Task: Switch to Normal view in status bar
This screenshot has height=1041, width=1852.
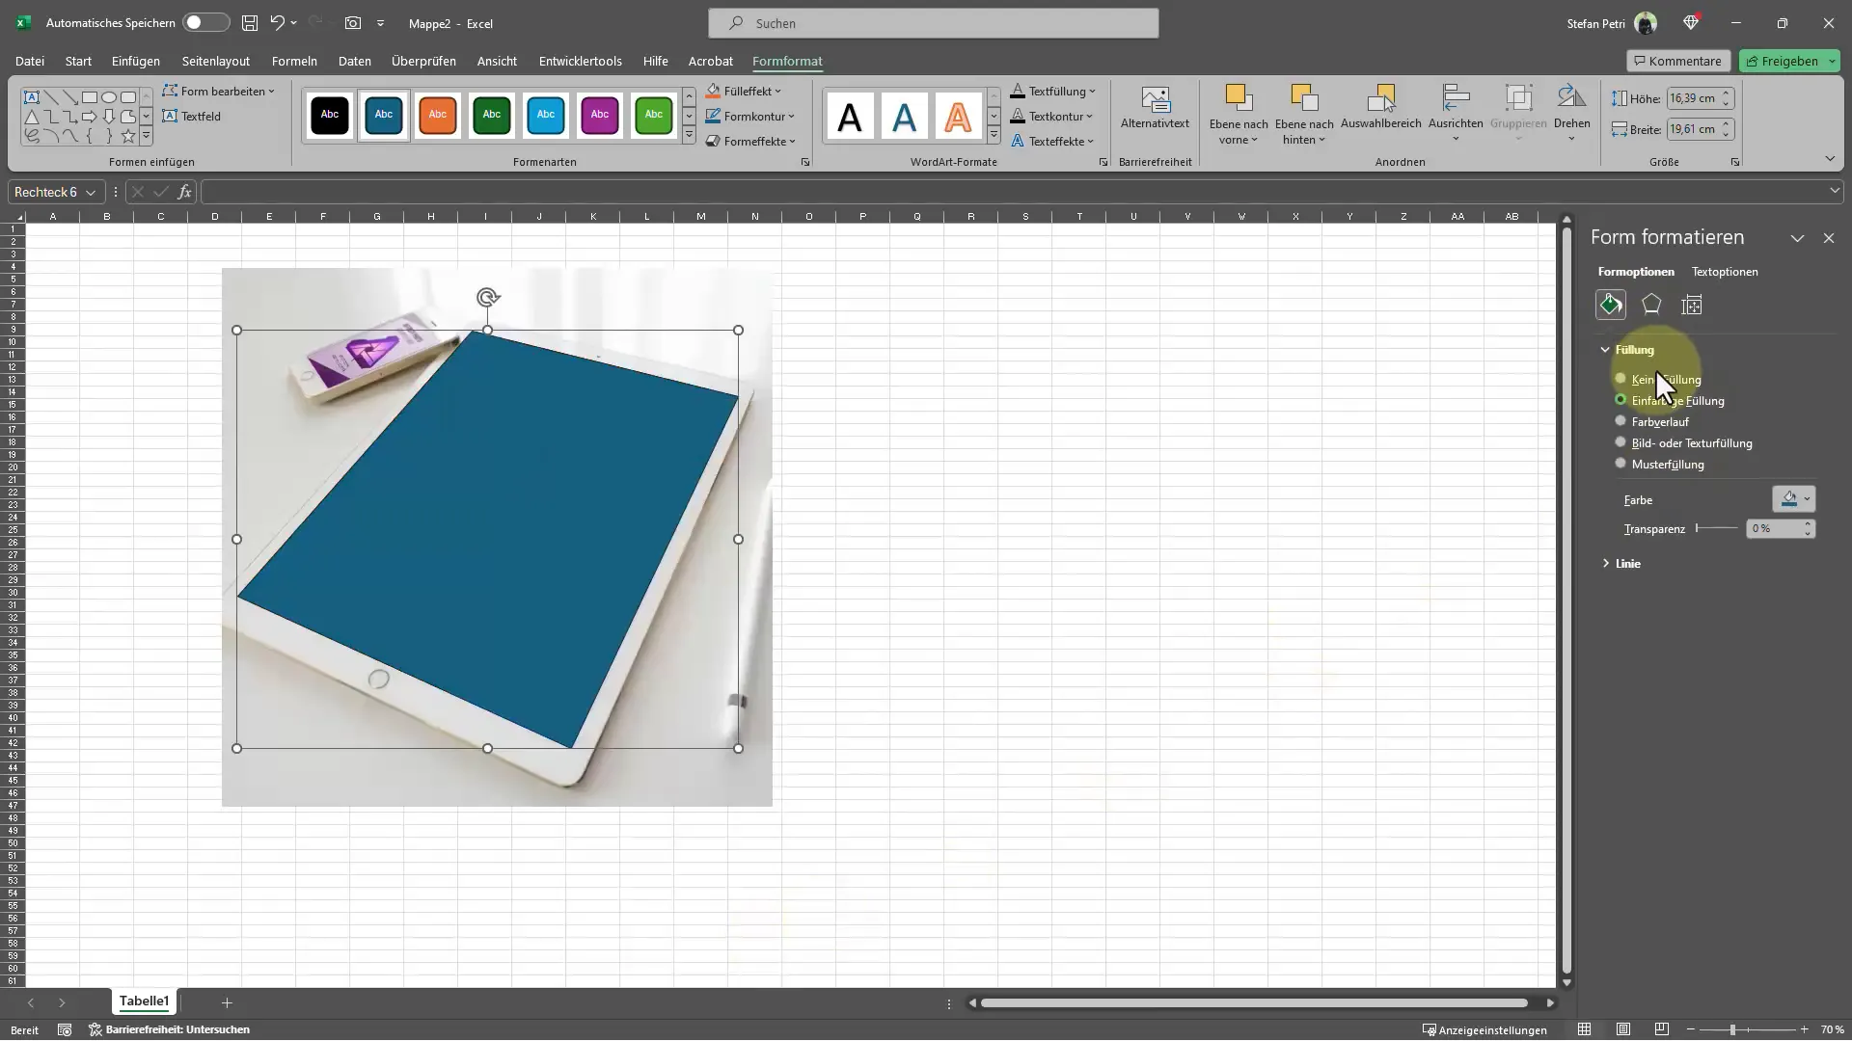Action: point(1584,1029)
